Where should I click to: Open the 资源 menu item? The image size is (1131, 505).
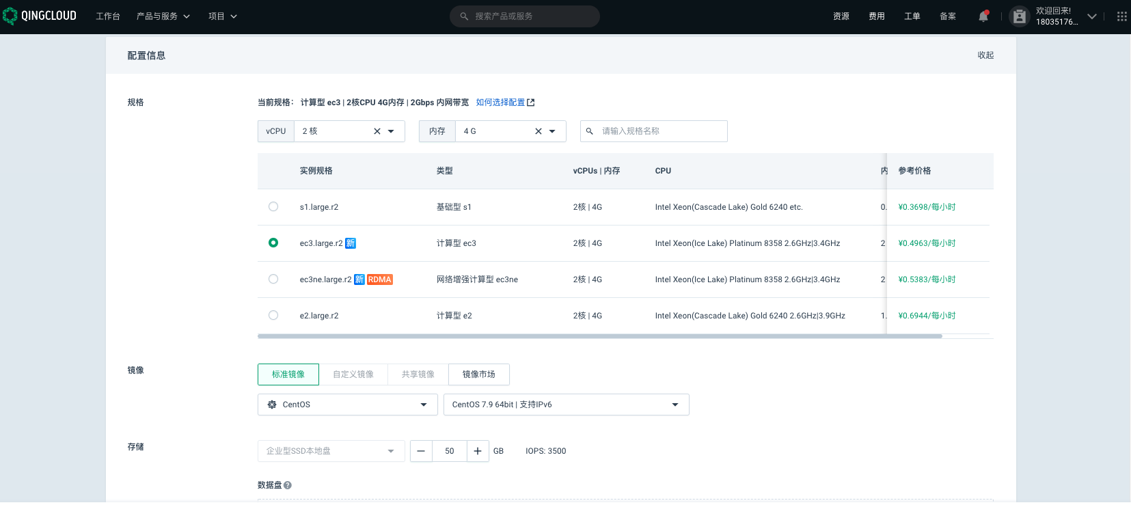pyautogui.click(x=841, y=16)
